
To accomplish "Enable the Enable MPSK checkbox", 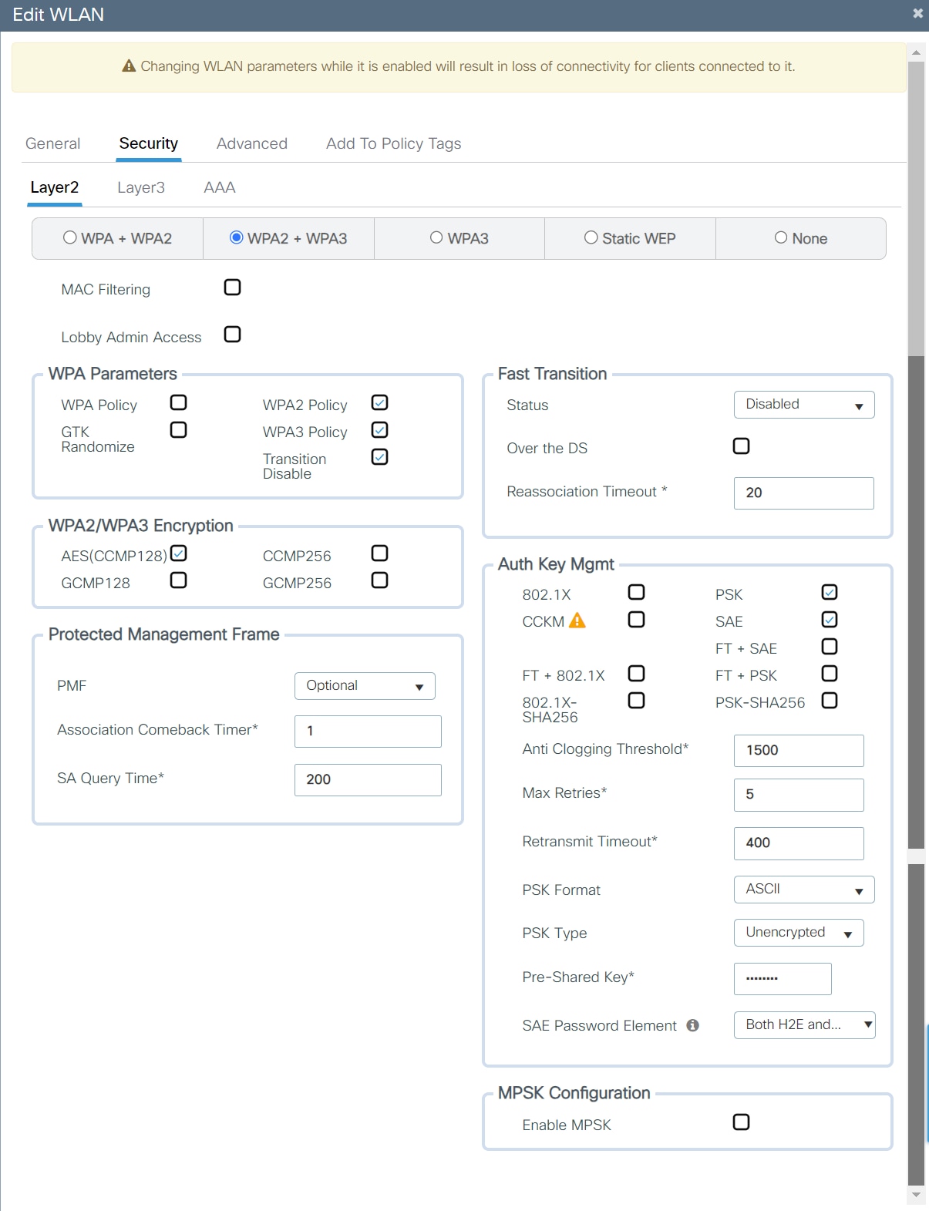I will click(x=741, y=1122).
